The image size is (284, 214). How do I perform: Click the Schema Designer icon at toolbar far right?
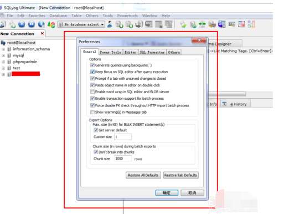[x=251, y=24]
